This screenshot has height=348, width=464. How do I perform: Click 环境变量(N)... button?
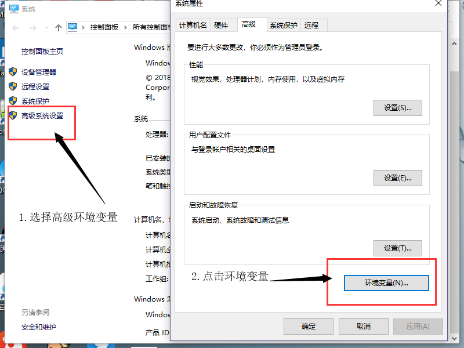coord(386,283)
